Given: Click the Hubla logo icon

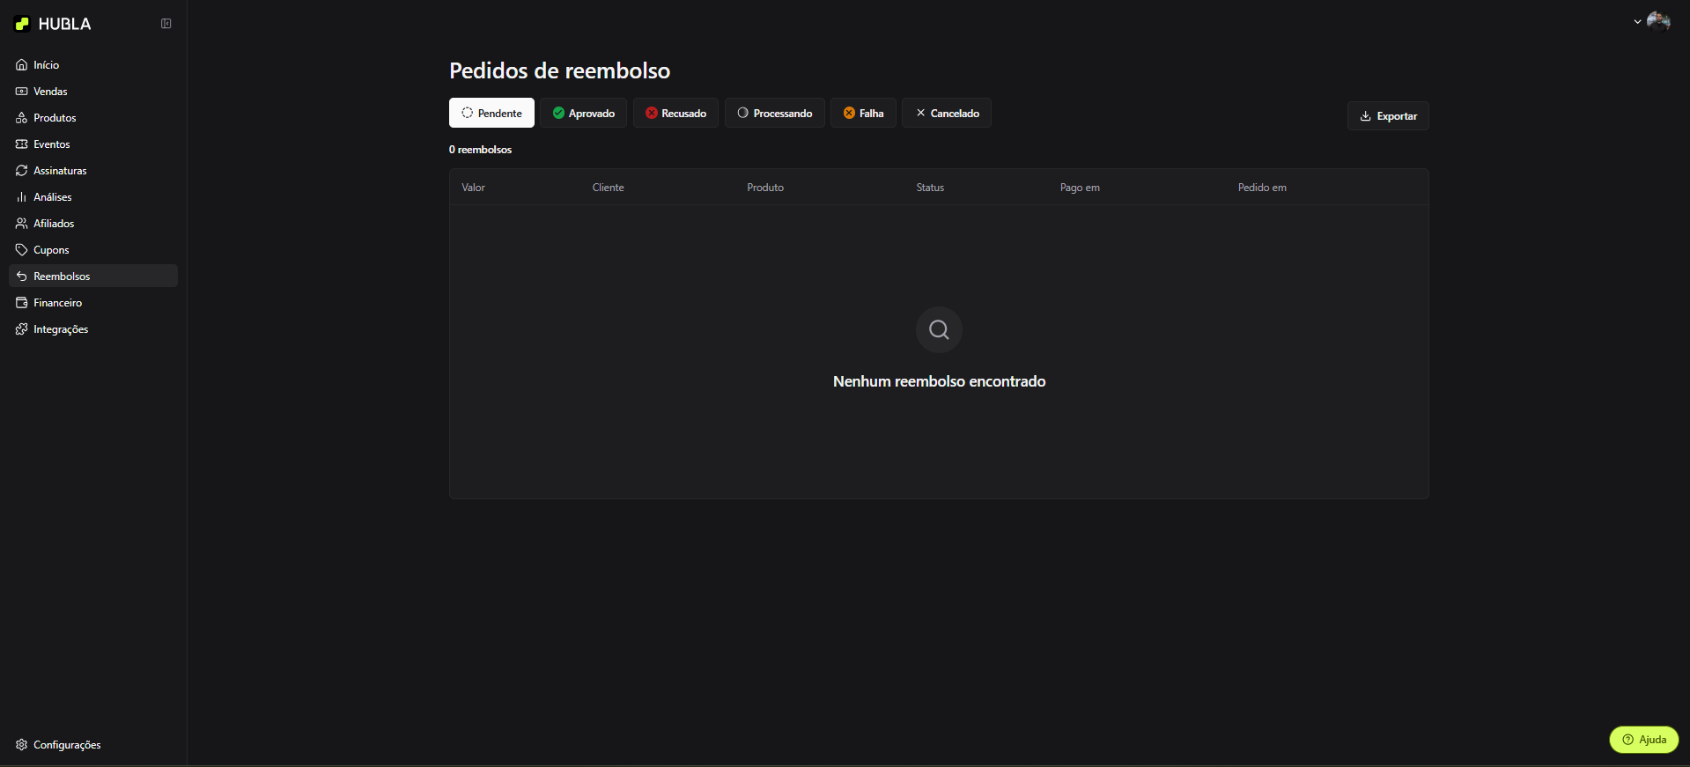Looking at the screenshot, I should pos(23,24).
